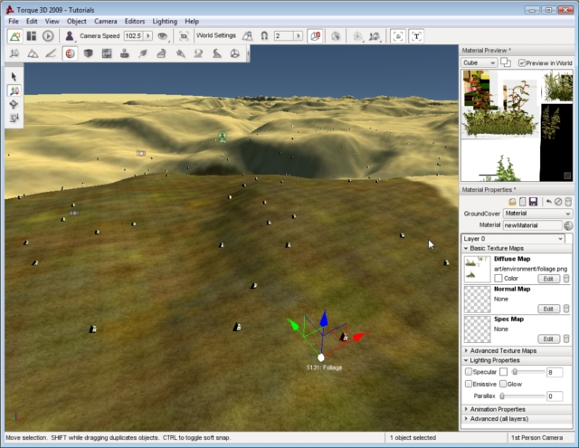Select the arrow select tool
This screenshot has width=579, height=448.
tap(14, 77)
